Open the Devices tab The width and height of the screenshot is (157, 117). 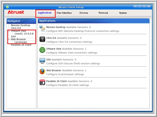pyautogui.click(x=84, y=13)
